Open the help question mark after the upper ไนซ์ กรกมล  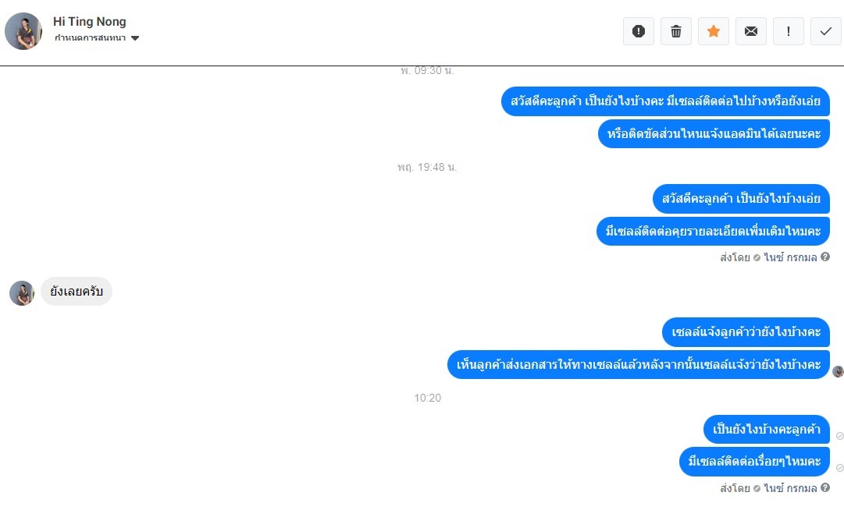click(825, 257)
